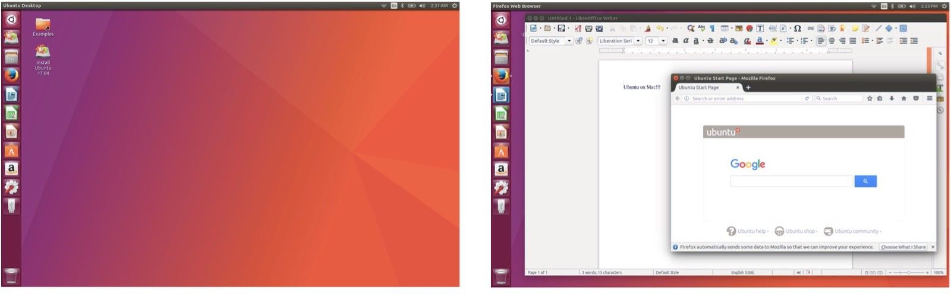Click the blue Google search button
The image size is (951, 297).
(x=865, y=181)
